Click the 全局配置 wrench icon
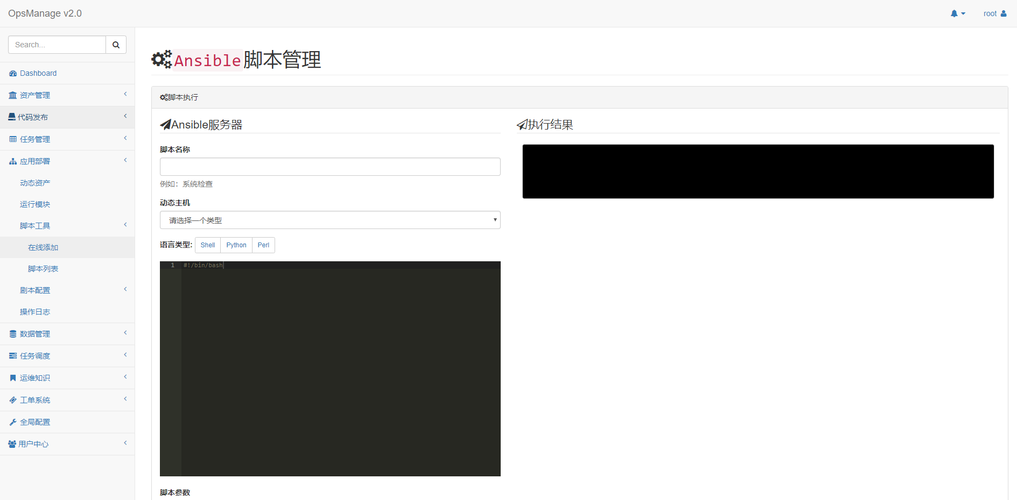Screen dimensions: 1017x500 click(12, 422)
